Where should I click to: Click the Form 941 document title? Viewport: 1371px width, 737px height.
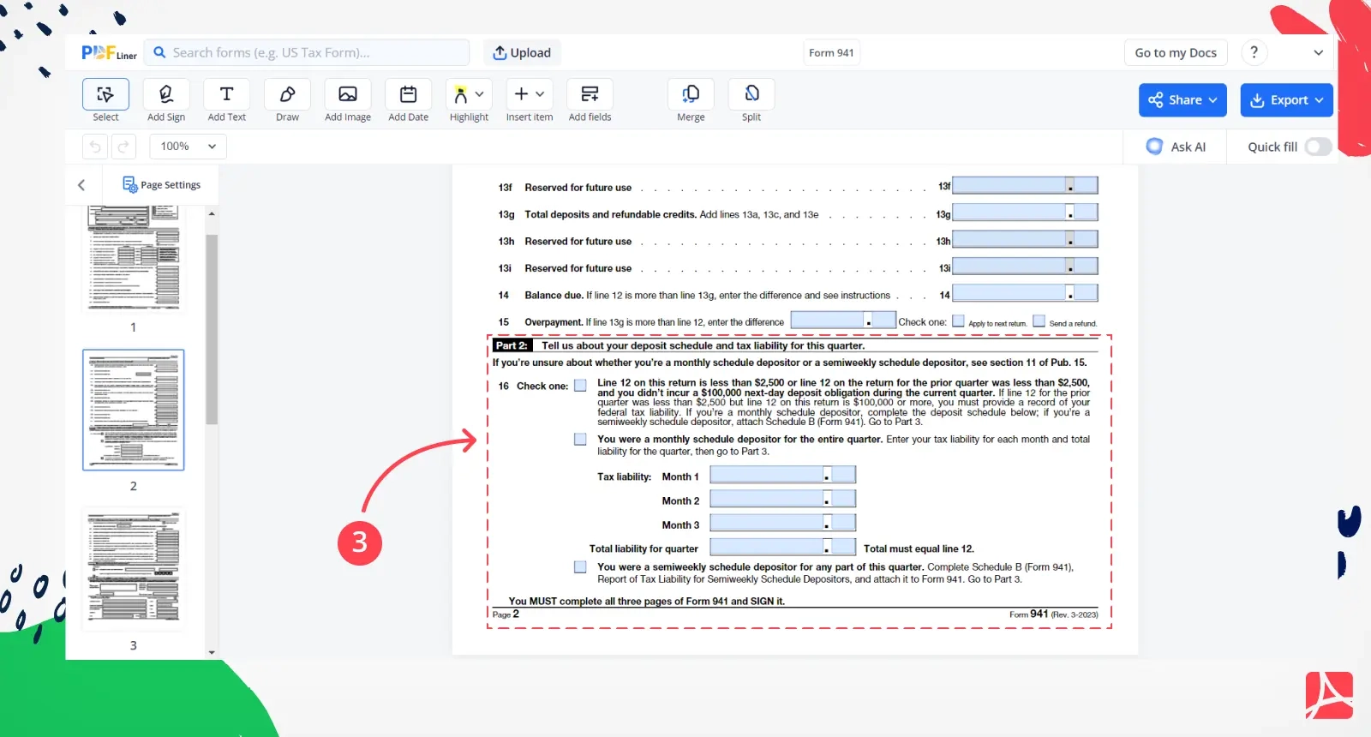pos(831,52)
